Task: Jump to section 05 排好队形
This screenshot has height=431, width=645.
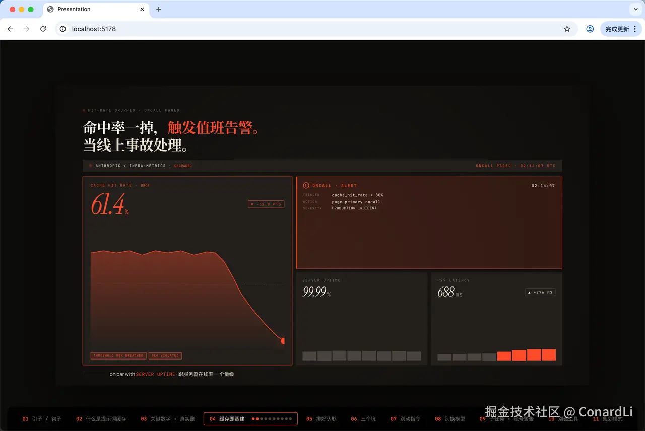Action: click(x=321, y=419)
